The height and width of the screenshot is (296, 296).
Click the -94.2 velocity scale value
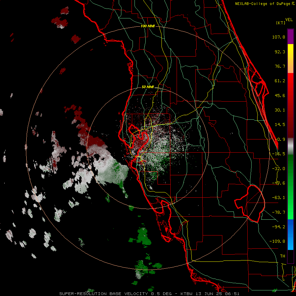click(x=279, y=227)
